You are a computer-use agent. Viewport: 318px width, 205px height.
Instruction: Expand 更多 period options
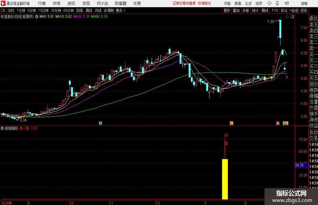120,10
